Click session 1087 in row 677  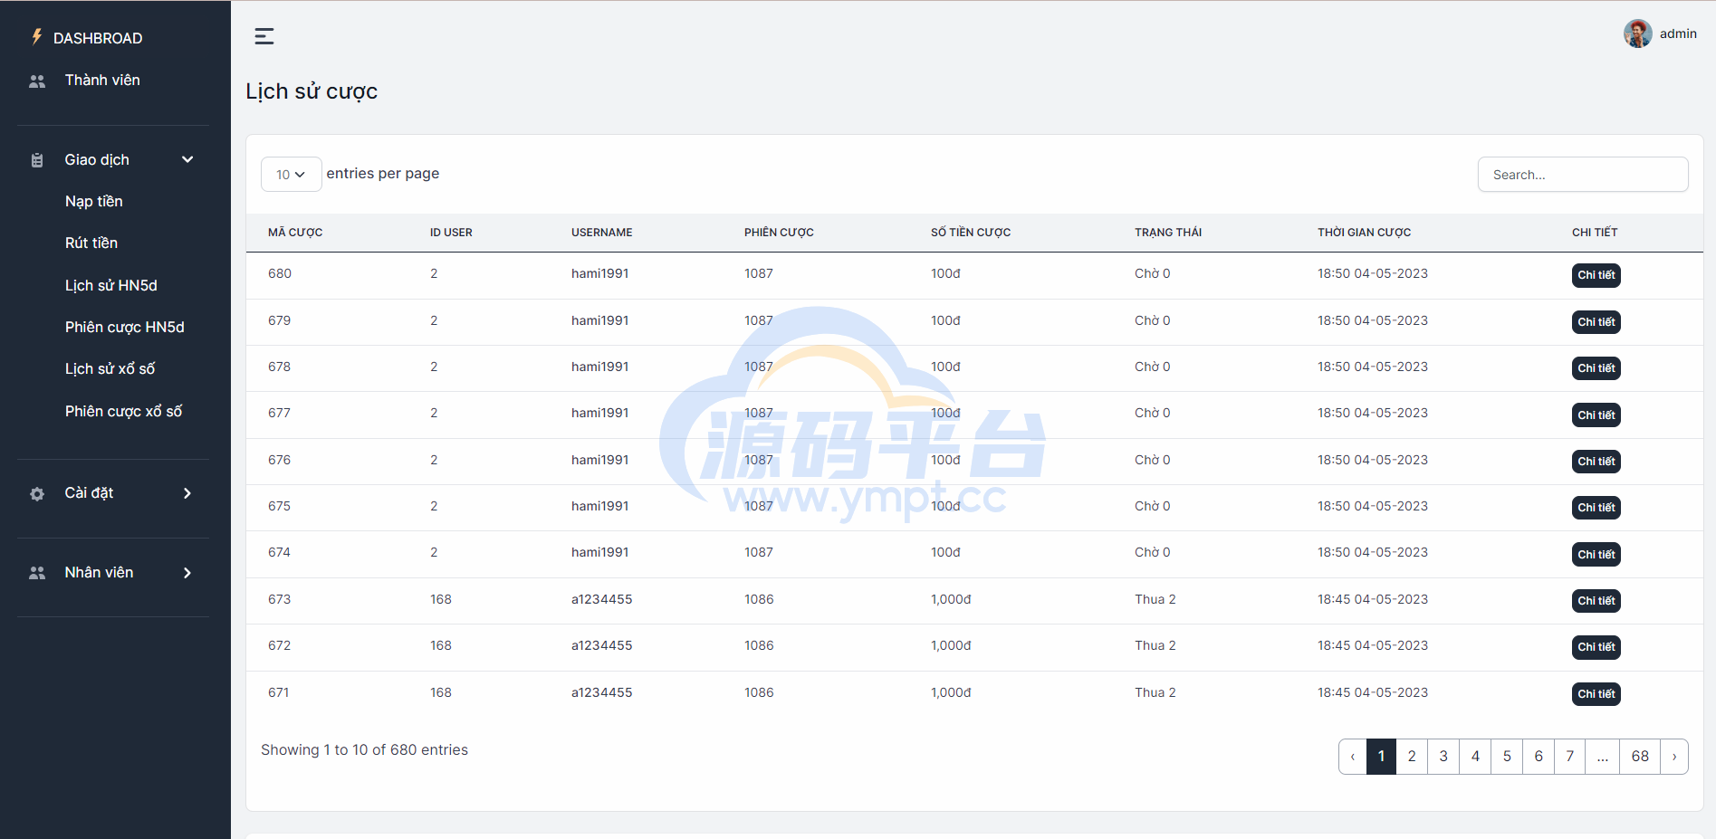(759, 413)
